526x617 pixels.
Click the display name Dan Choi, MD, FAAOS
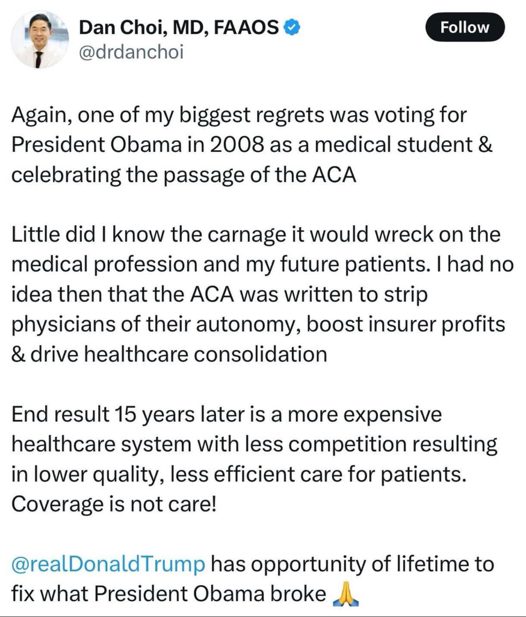pyautogui.click(x=179, y=27)
